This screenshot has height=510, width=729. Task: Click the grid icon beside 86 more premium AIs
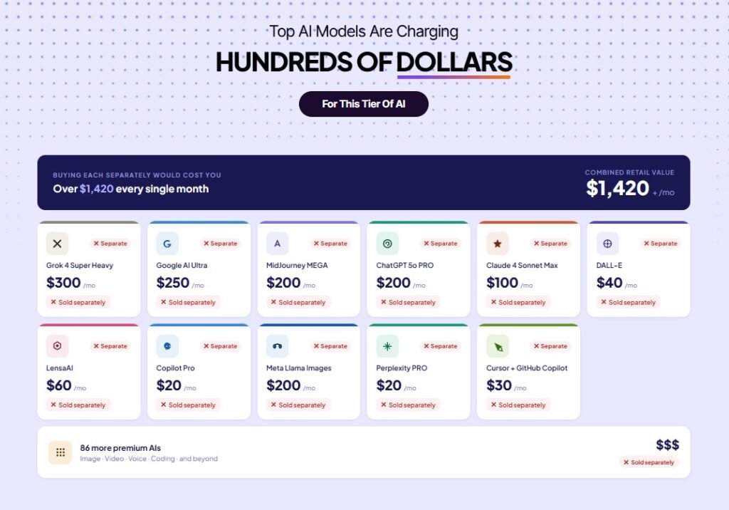pyautogui.click(x=60, y=452)
